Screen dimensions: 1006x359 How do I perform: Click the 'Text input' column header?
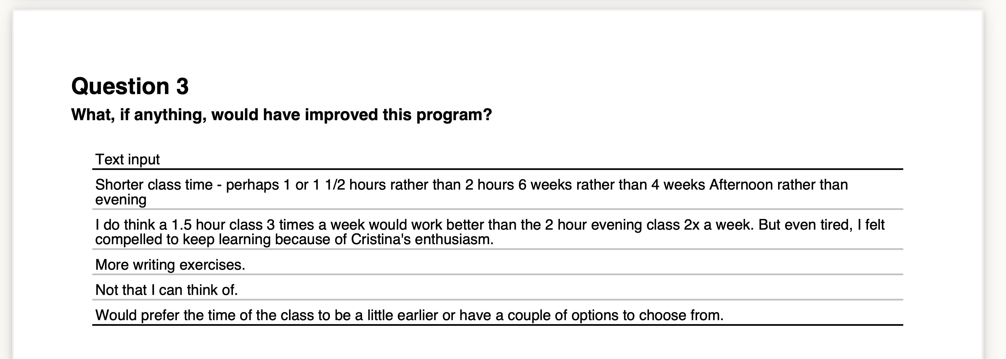click(x=127, y=159)
